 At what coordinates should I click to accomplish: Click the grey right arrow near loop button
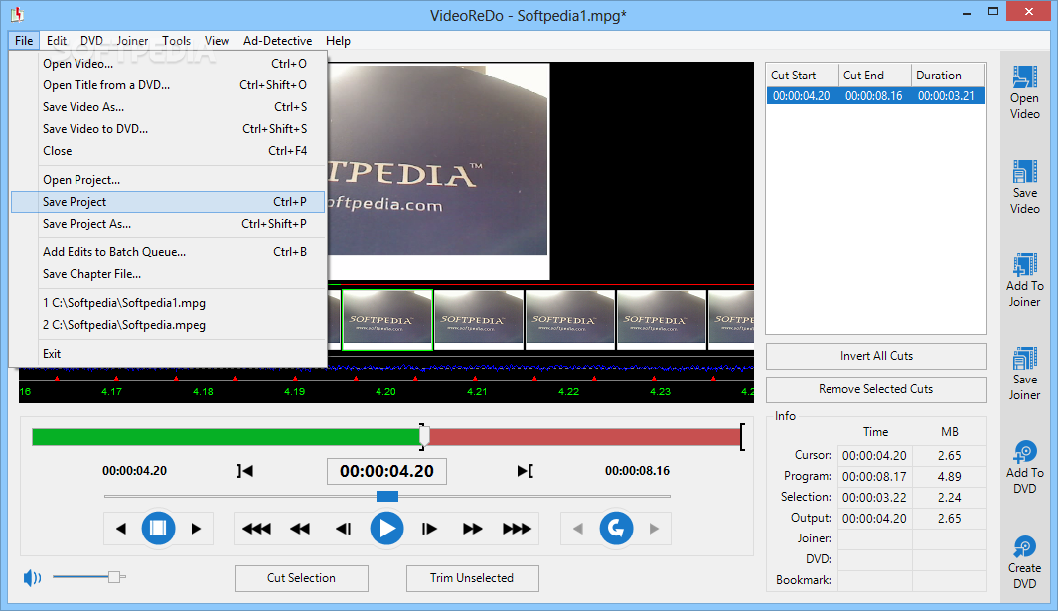(654, 529)
